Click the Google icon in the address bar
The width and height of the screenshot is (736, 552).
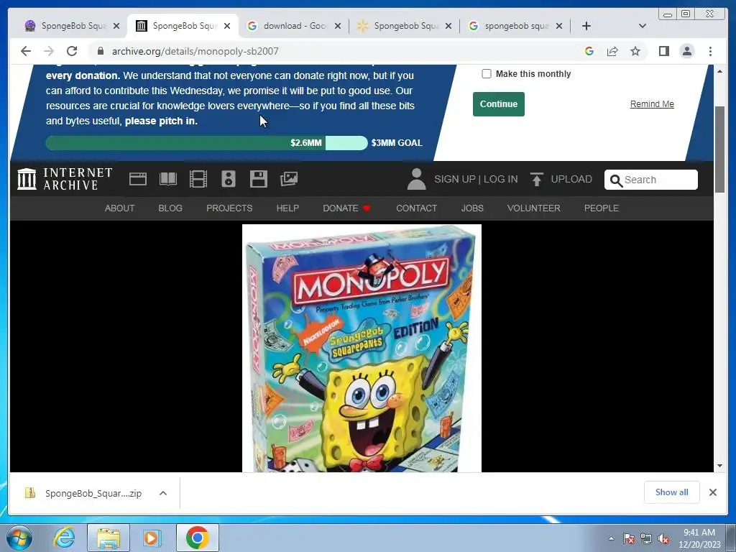pos(589,51)
